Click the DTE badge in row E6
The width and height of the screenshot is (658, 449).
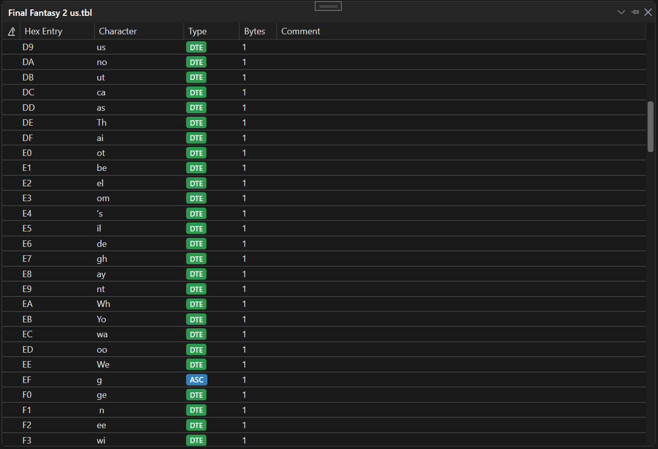[197, 244]
